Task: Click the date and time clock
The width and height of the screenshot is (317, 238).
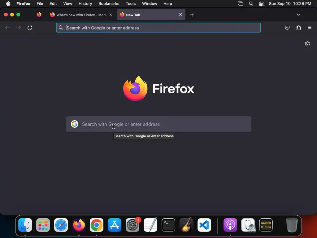Action: click(x=290, y=3)
